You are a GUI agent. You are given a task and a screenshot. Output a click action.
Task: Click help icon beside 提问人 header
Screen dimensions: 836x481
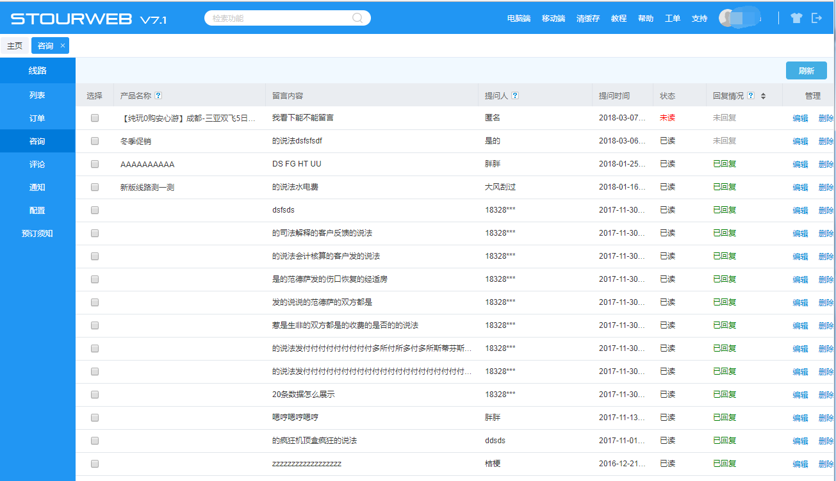pyautogui.click(x=515, y=95)
